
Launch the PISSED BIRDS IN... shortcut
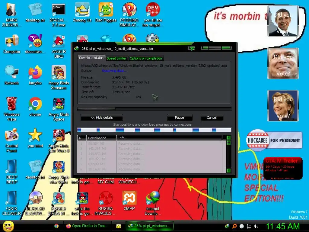[x=59, y=203]
